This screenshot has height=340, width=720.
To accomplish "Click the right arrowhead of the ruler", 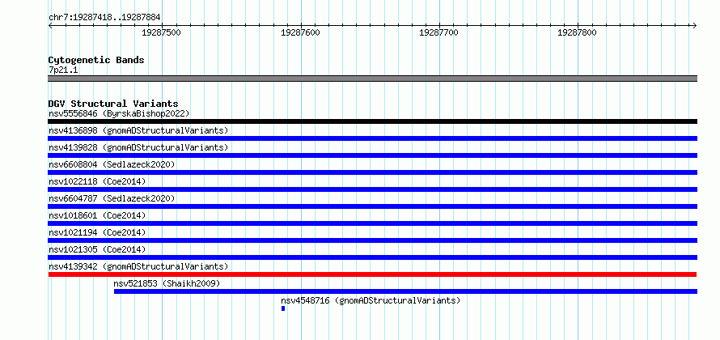I will 694,25.
